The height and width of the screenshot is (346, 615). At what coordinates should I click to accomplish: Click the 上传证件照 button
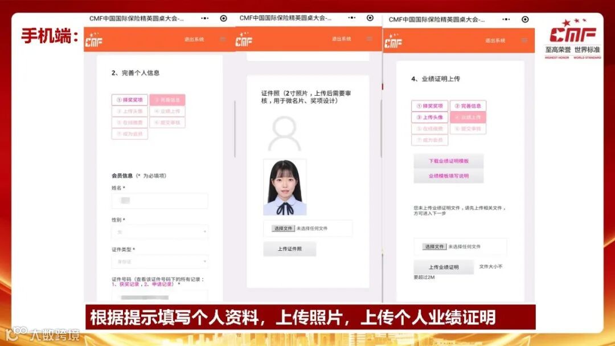(289, 249)
